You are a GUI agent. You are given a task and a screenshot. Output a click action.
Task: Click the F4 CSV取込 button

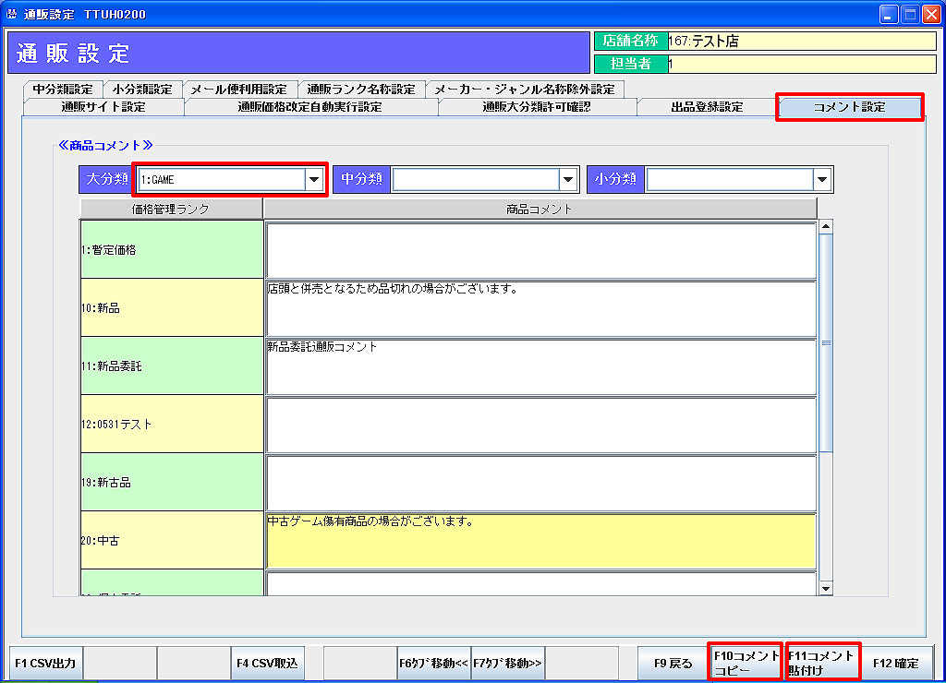coord(267,663)
